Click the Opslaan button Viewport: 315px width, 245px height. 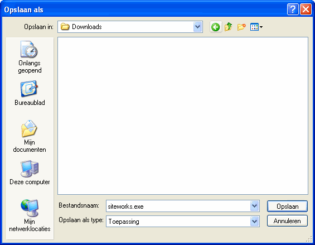[287, 206]
